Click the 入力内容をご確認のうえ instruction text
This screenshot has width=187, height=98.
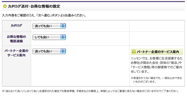pyautogui.click(x=44, y=15)
